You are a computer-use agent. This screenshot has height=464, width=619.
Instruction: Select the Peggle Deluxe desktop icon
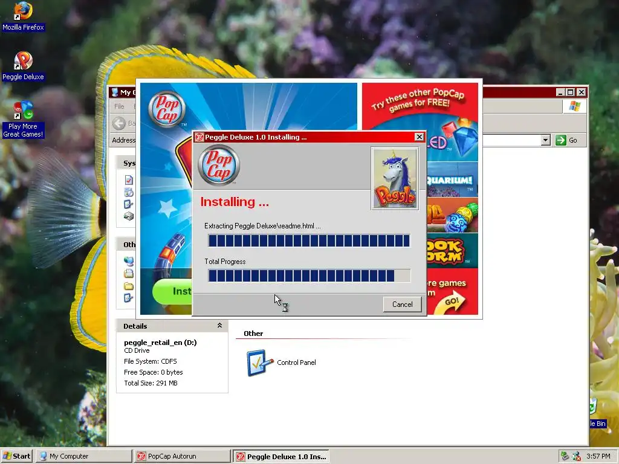tap(23, 65)
